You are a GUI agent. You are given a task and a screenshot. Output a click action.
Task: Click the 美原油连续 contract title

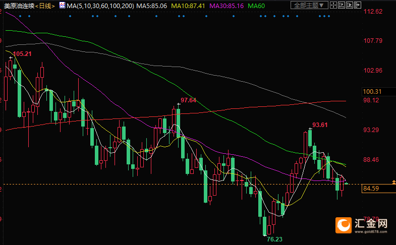19,6
